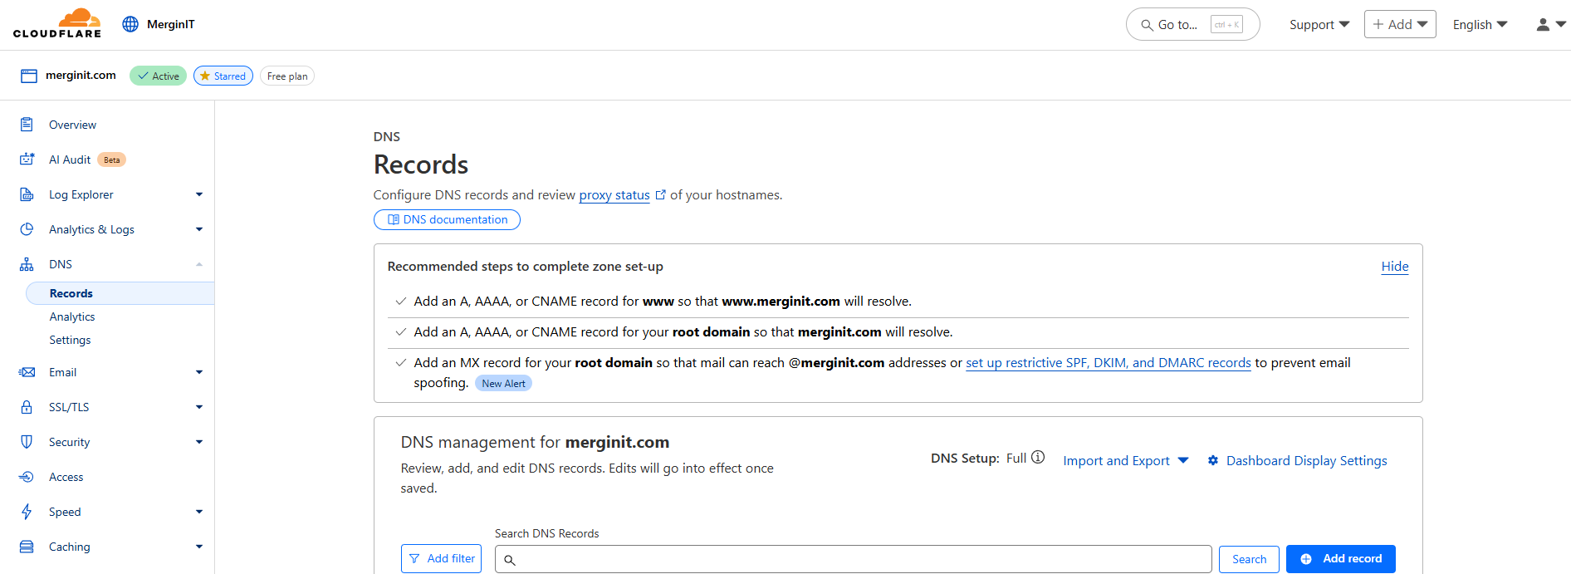Viewport: 1571px width, 574px height.
Task: Click the DNS Setup info icon
Action: [x=1038, y=458]
